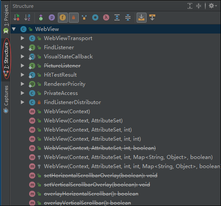Screen dimensions: 221x206
Task: Select WebView(Context, AttributeSet, int, int, Map...) constructor
Action: point(132,166)
